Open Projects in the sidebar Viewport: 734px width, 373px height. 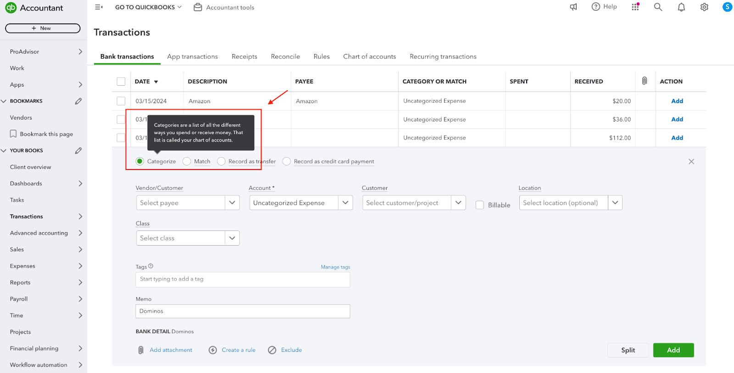tap(21, 332)
